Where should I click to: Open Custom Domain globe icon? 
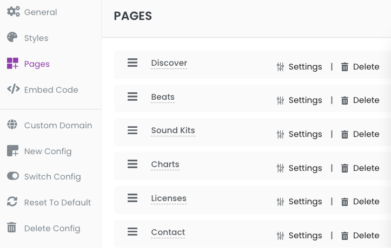[12, 125]
